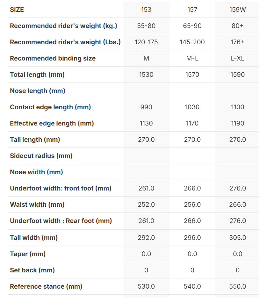Select the Effective edge length row label

[52, 123]
